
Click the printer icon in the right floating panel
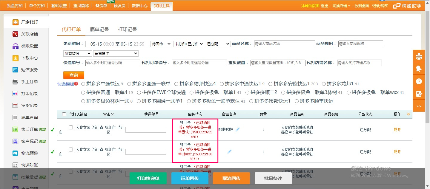point(419,56)
